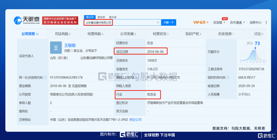Switch to the 查公司 search tab
Image resolution: width=277 pixels, height=140 pixels.
pyautogui.click(x=90, y=17)
